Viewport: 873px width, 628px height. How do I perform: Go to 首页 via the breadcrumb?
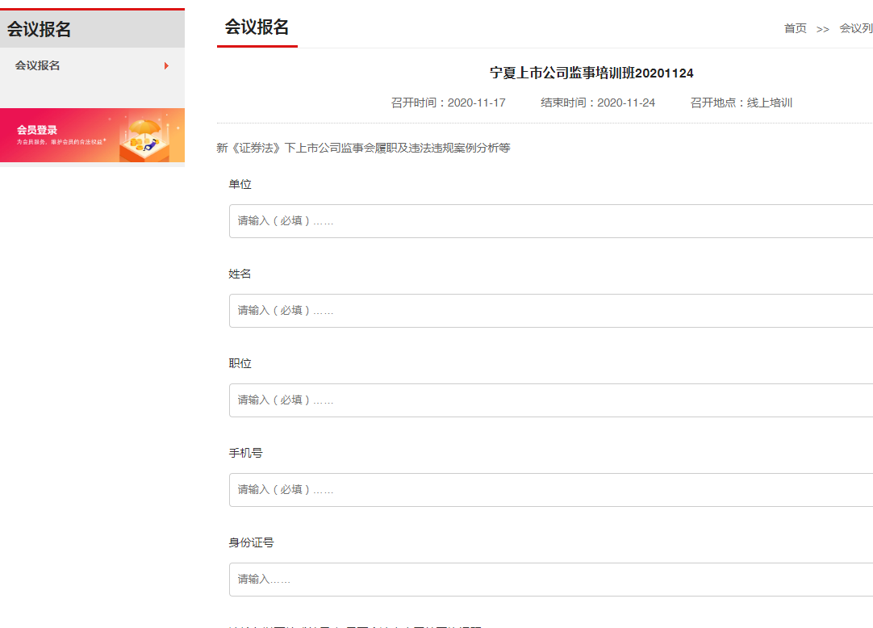coord(795,28)
